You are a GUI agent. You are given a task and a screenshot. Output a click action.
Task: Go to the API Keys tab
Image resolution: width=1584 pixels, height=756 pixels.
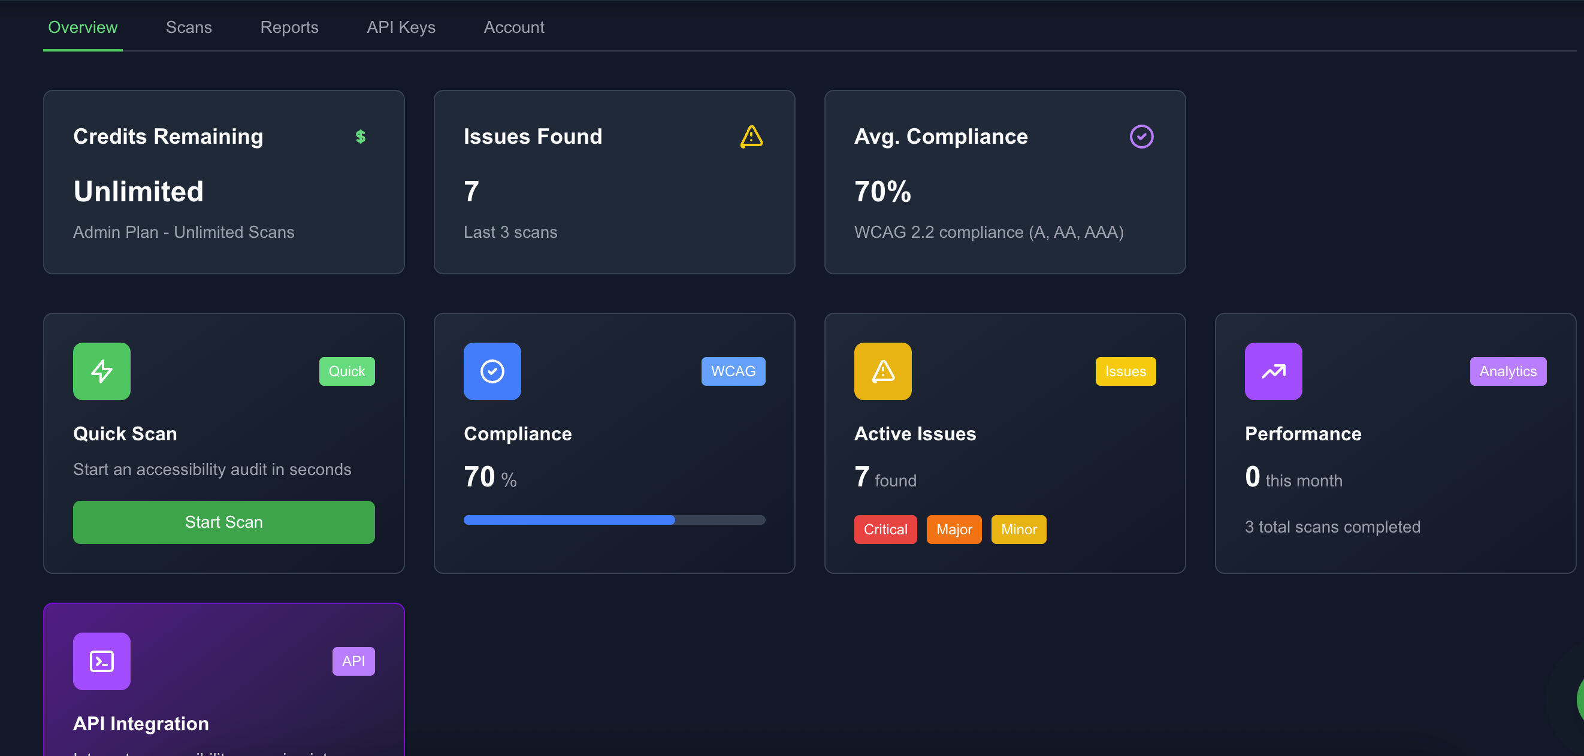(401, 27)
